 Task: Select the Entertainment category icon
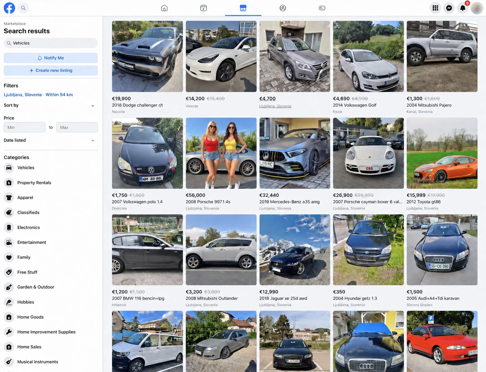9,242
